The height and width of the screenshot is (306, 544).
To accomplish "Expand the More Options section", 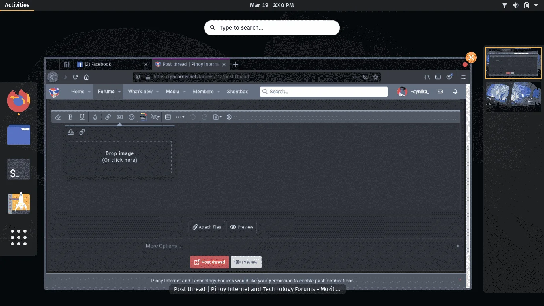I will [163, 246].
